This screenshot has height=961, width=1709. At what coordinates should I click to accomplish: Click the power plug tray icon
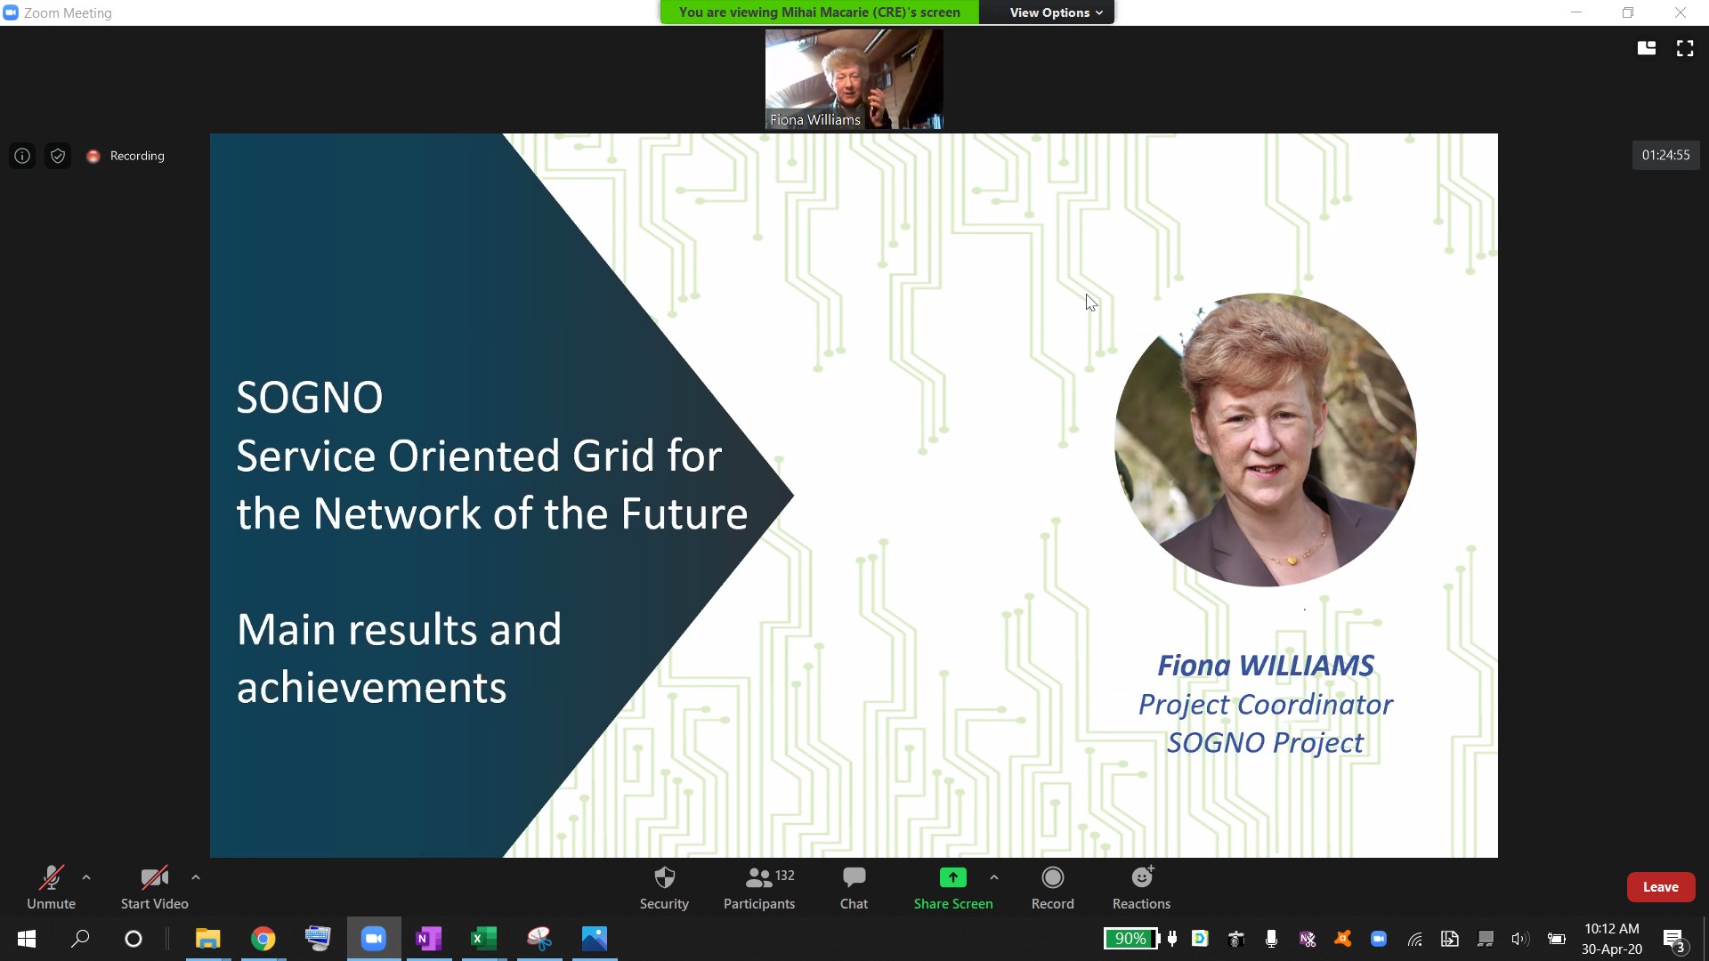tap(1172, 939)
